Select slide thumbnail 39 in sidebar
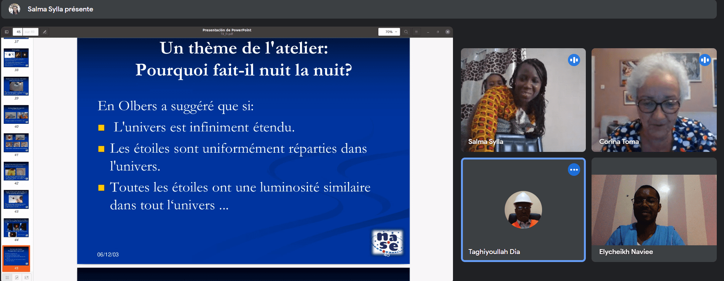This screenshot has height=281, width=724. pyautogui.click(x=16, y=86)
